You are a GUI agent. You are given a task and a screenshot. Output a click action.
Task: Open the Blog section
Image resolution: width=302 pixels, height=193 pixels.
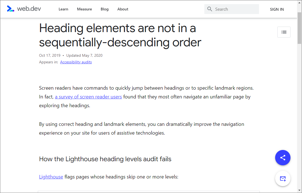point(104,9)
